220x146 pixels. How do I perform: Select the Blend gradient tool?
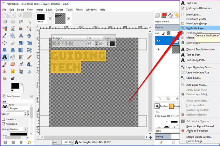pos(21,57)
